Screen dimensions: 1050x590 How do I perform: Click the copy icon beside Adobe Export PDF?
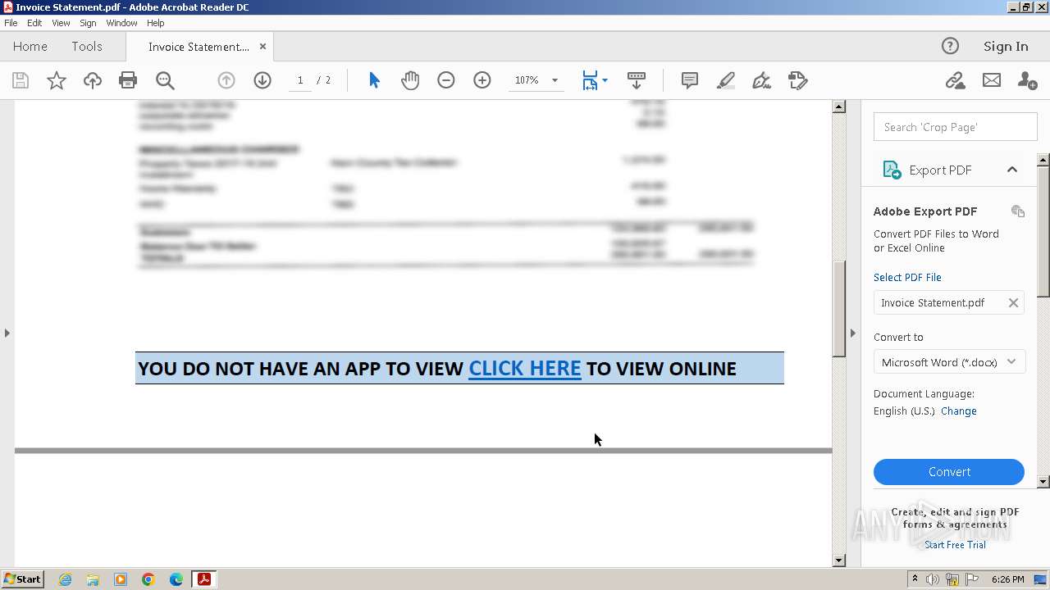click(1018, 211)
